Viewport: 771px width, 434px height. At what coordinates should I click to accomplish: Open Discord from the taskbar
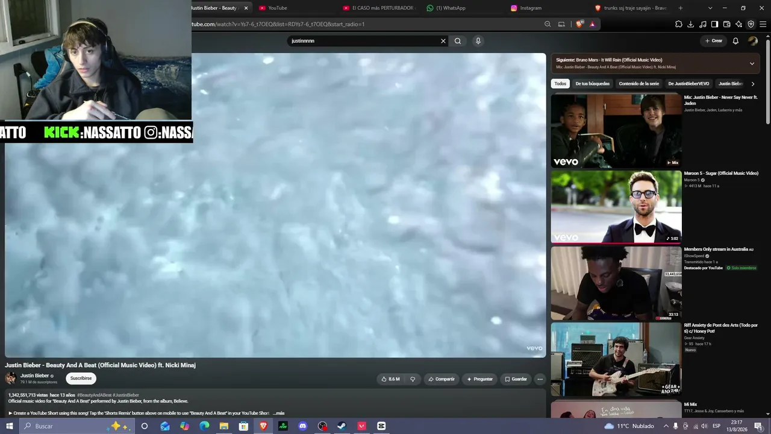tap(303, 426)
